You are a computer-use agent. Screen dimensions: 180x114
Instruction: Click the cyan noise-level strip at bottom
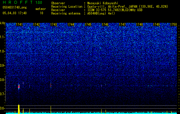[91, 113]
